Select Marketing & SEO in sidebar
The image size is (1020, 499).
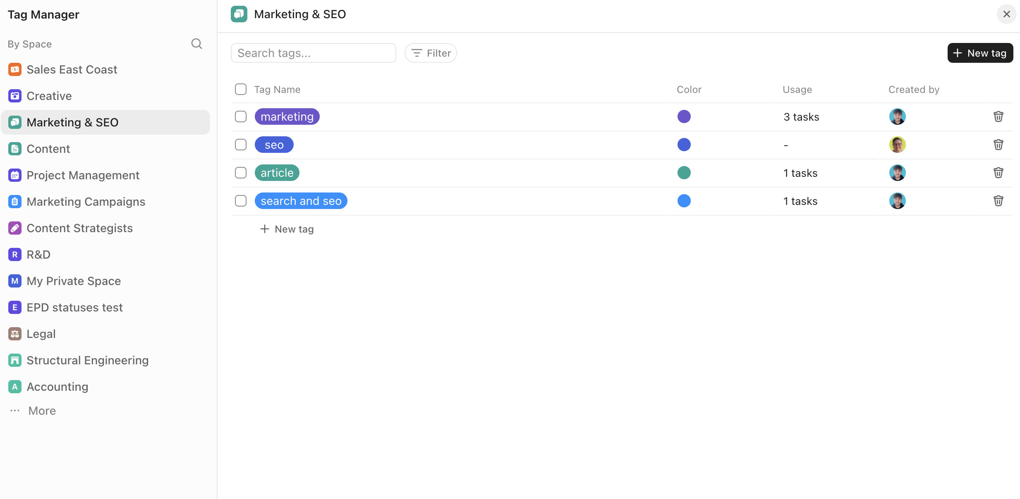click(x=105, y=122)
